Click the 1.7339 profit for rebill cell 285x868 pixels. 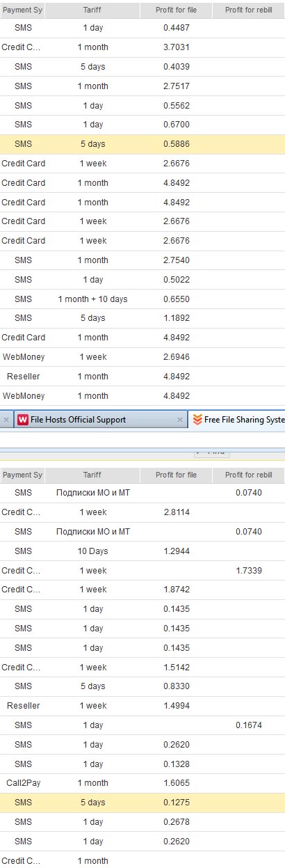(248, 571)
